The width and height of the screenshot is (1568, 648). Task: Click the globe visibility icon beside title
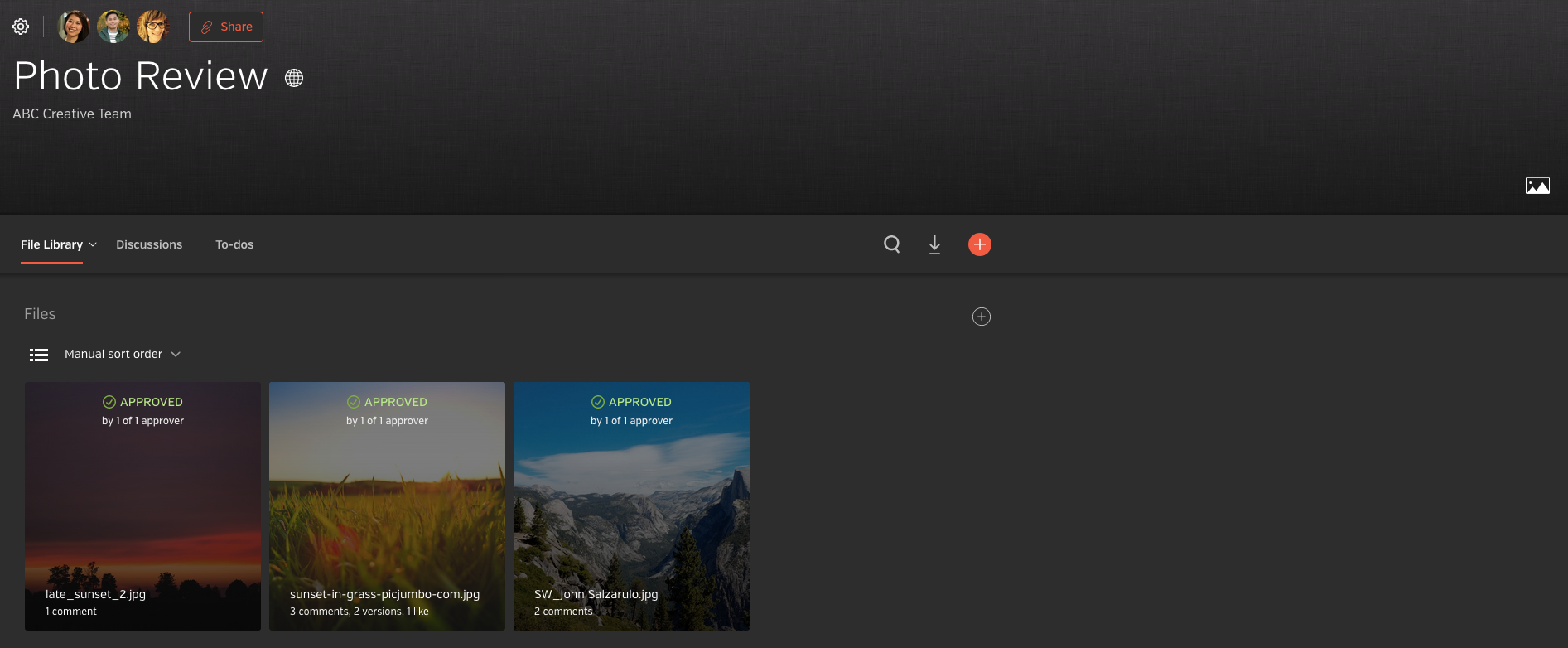coord(294,78)
